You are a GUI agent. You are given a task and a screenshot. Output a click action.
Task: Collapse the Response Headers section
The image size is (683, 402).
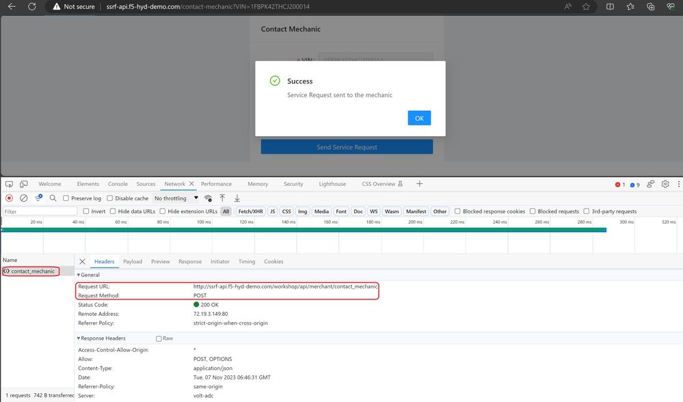pyautogui.click(x=78, y=338)
